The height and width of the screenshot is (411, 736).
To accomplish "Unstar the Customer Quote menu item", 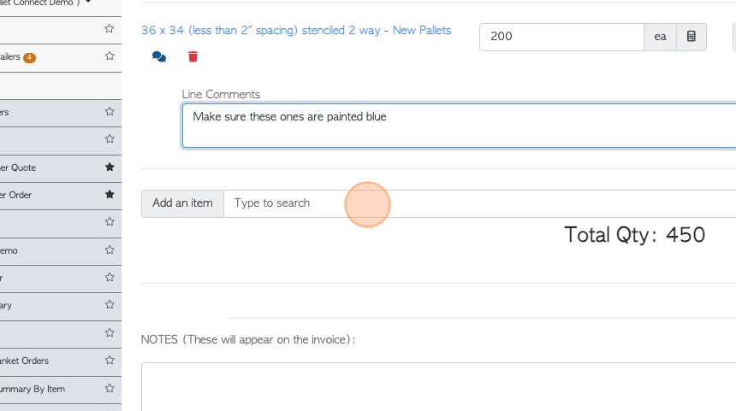I will click(x=110, y=167).
